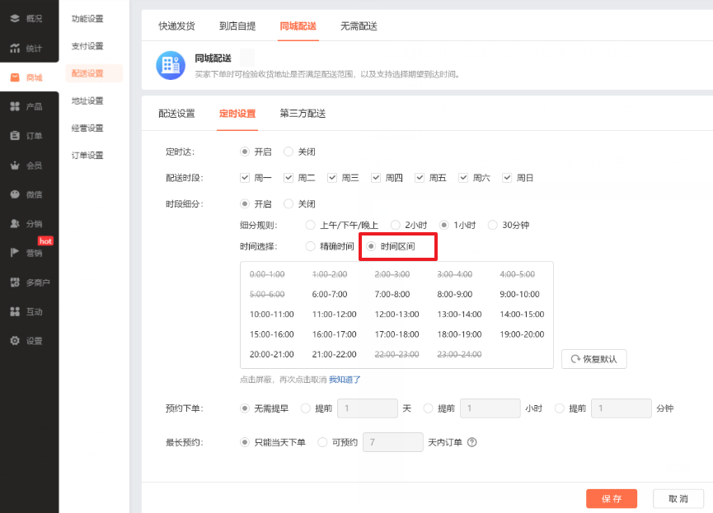Uncheck the 周二 delivery day checkbox
The image size is (713, 513).
tap(288, 178)
